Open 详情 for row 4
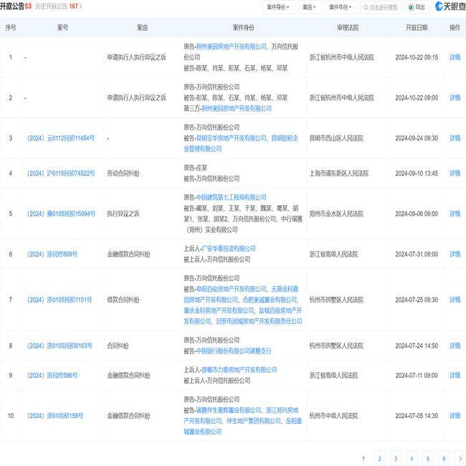 (455, 173)
